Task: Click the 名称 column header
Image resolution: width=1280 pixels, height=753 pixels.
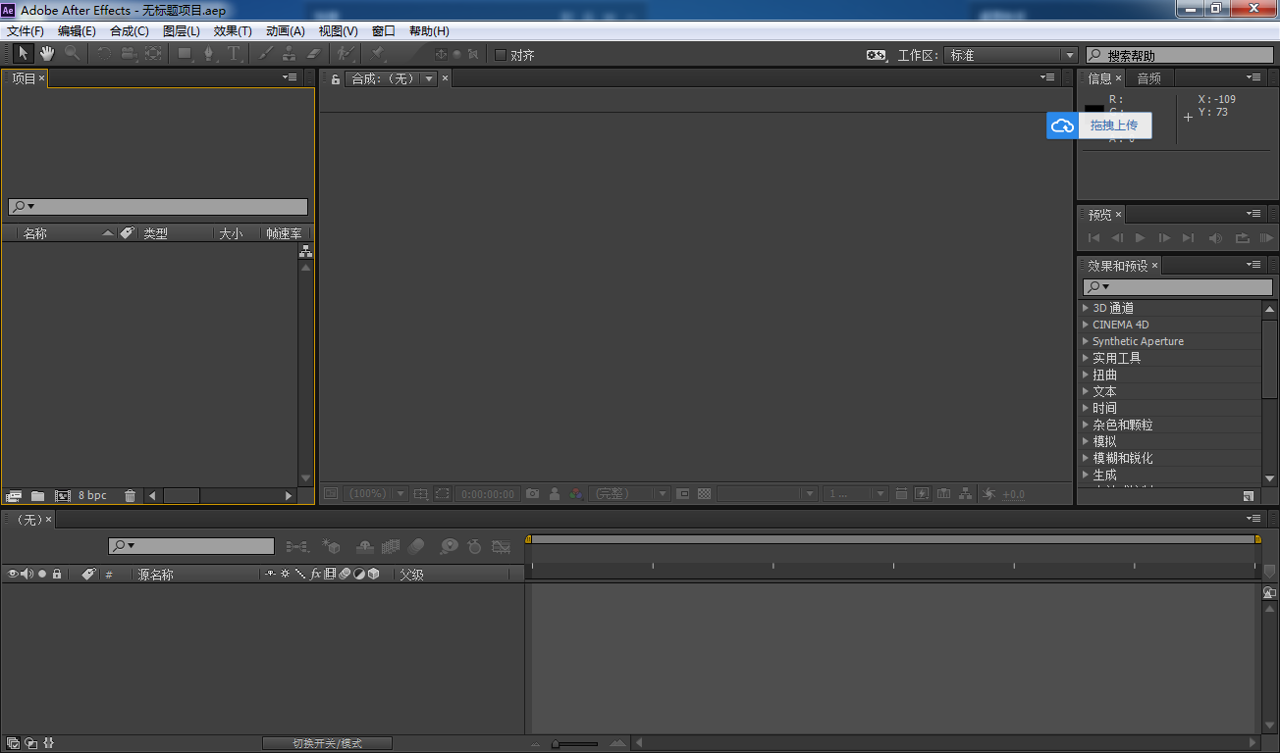Action: pos(35,233)
